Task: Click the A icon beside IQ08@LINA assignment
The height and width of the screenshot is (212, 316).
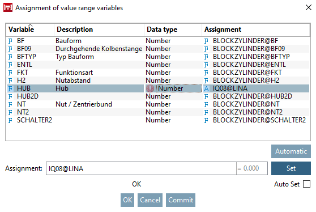Action: 206,89
